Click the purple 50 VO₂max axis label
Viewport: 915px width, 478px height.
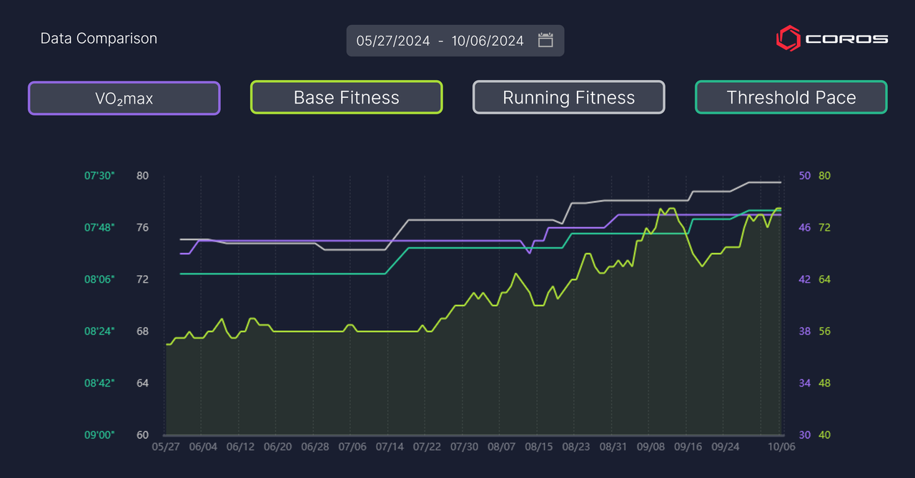click(x=804, y=176)
